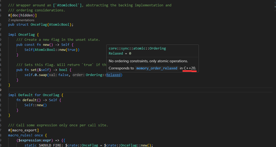
Task: Click Self::new() inside the default function
Action: pyautogui.click(x=36, y=105)
